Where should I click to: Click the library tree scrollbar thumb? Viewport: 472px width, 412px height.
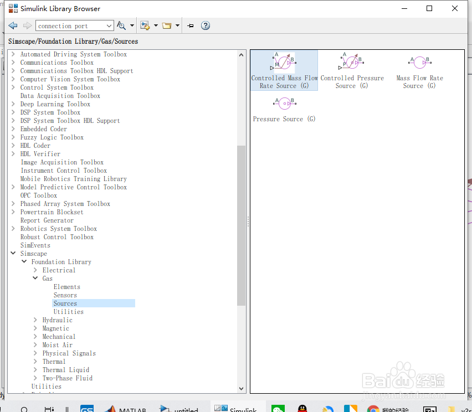coord(241,226)
